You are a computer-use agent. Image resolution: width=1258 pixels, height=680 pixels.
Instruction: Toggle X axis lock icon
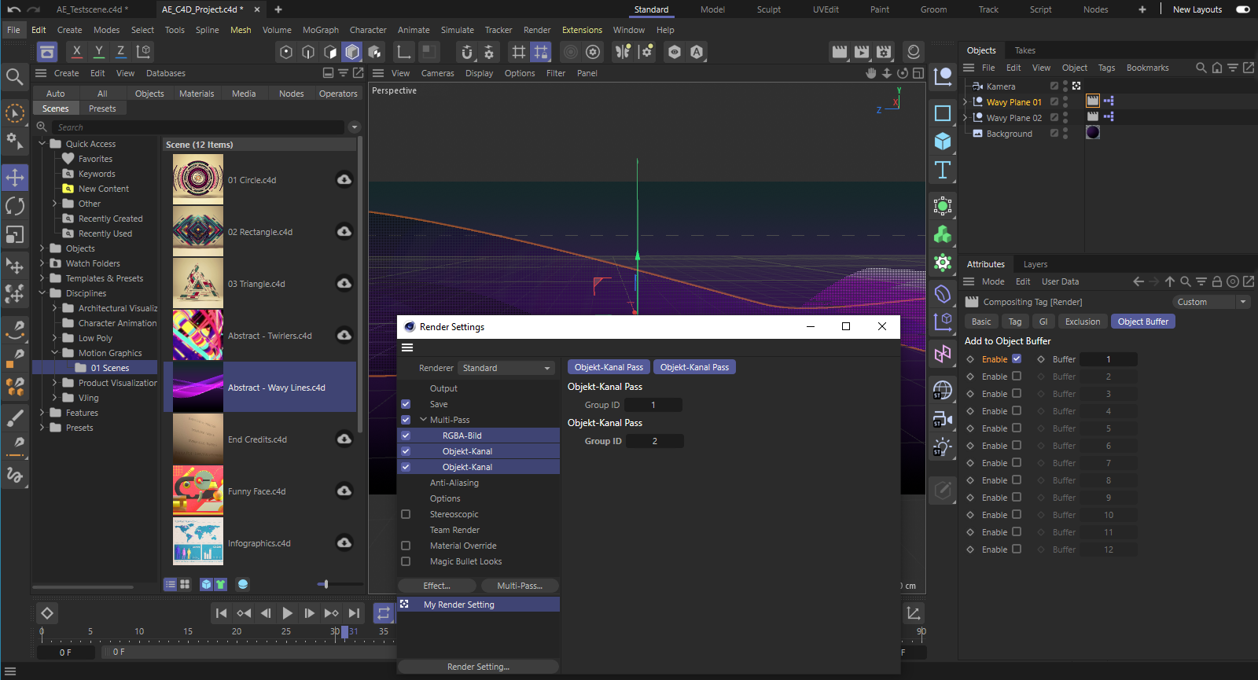click(x=76, y=51)
